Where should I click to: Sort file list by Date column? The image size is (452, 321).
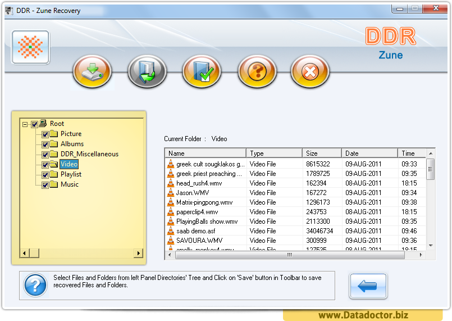click(x=369, y=153)
